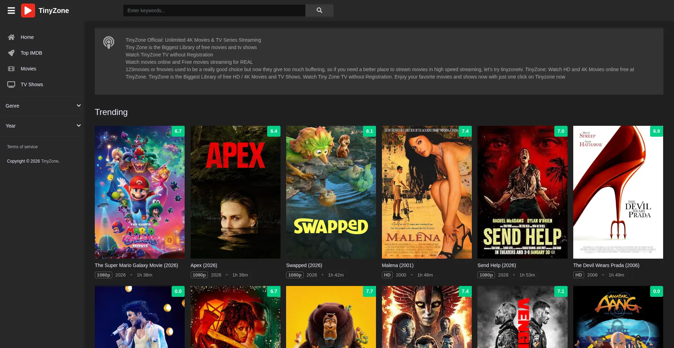Image resolution: width=674 pixels, height=348 pixels.
Task: Click the TinyZone copyright link
Action: (x=50, y=161)
